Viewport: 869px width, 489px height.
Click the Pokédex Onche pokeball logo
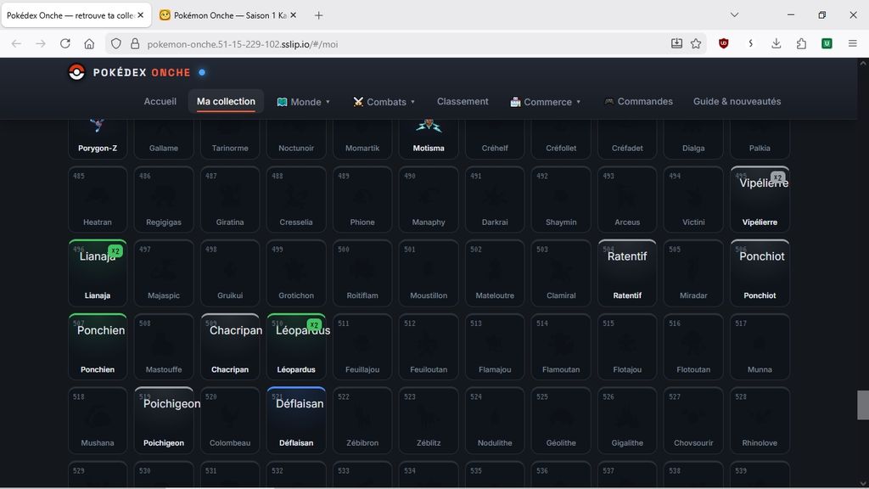pyautogui.click(x=76, y=72)
